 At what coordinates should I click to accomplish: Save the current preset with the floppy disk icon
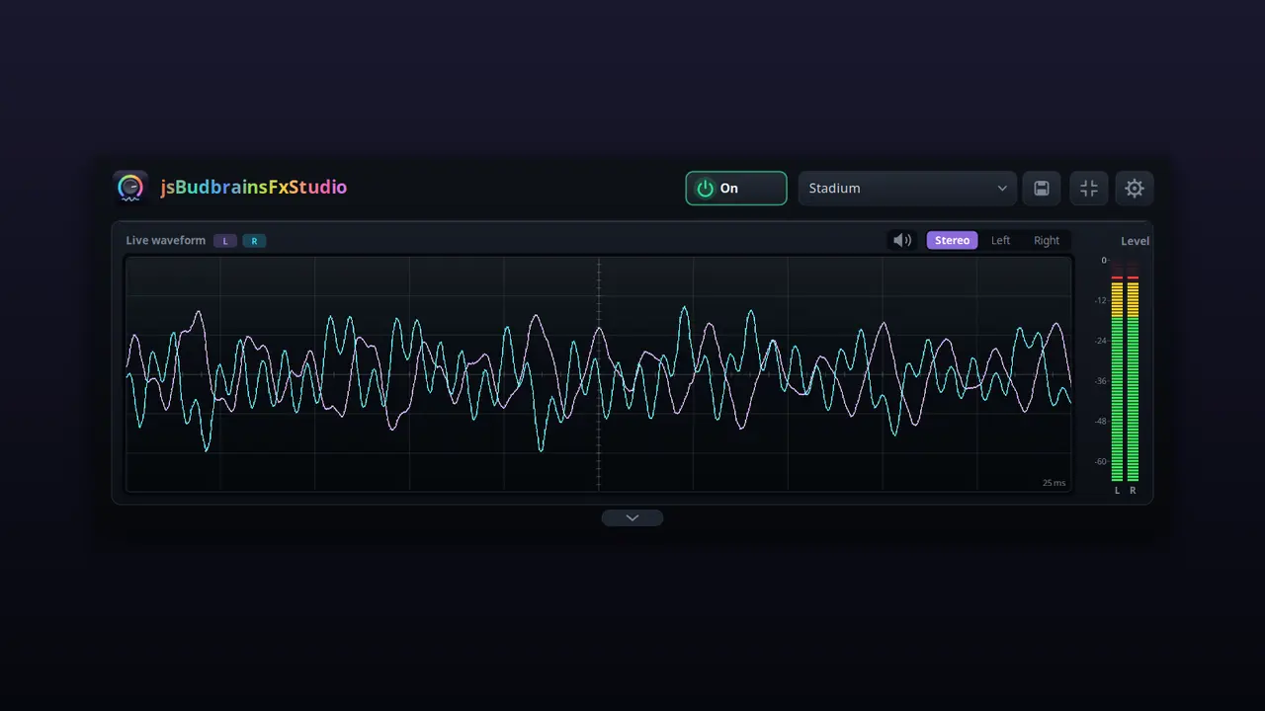(x=1042, y=188)
